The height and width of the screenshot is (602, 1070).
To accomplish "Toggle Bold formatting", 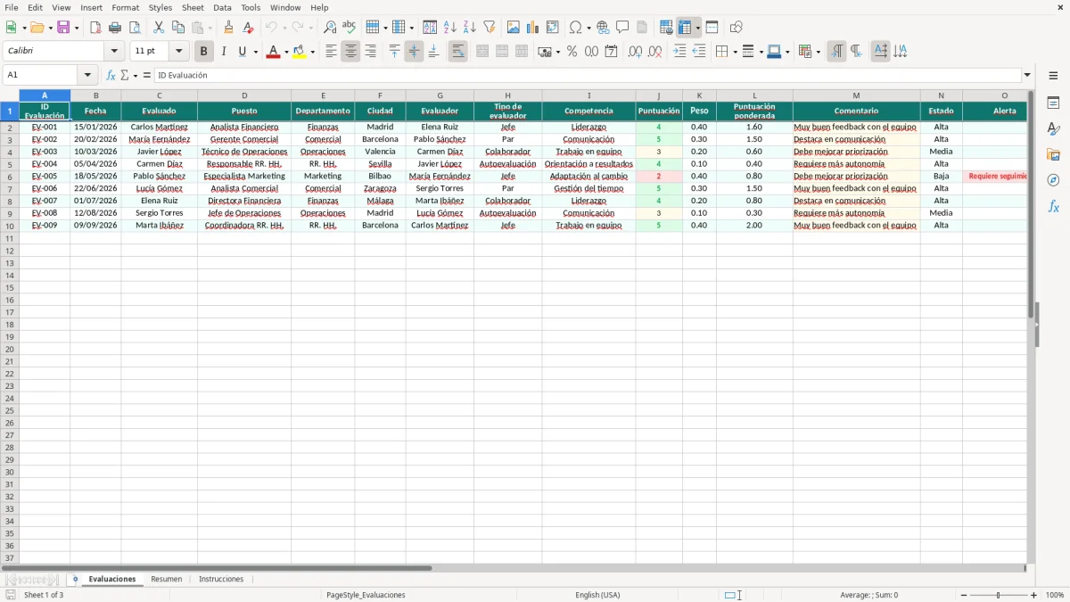I will tap(203, 52).
